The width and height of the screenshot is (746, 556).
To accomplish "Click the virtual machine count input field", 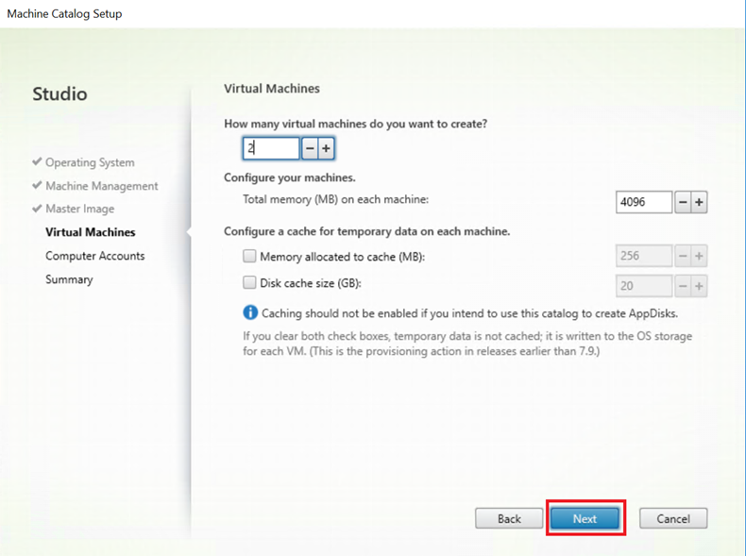I will click(x=271, y=148).
